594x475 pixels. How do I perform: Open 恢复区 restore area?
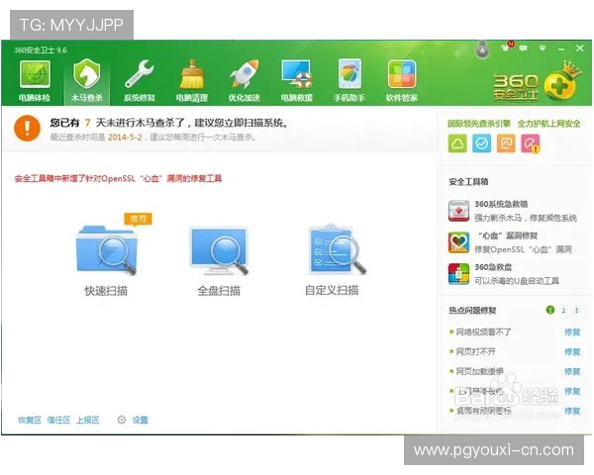tap(30, 420)
